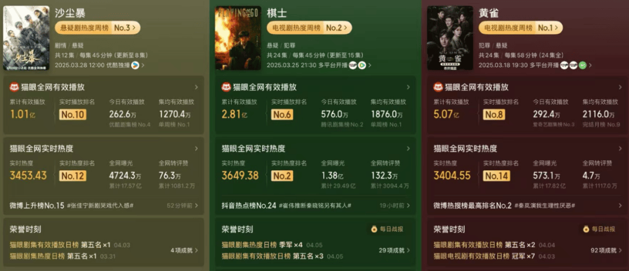Expand 沙尘暴 猫眼全网有效播放 arrow
The height and width of the screenshot is (271, 629).
point(196,87)
